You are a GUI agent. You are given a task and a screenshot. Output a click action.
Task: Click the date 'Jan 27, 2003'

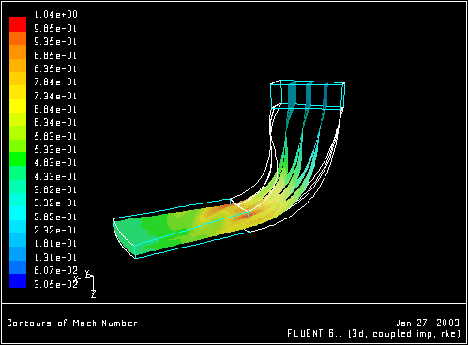click(428, 322)
